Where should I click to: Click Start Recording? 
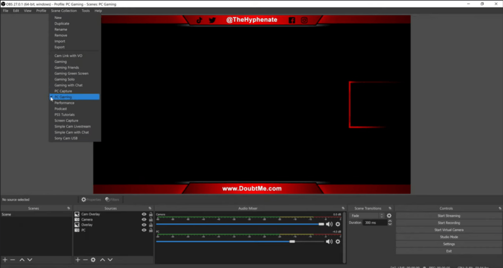(x=449, y=223)
